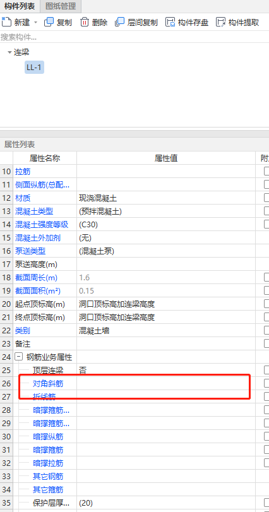This screenshot has height=512, width=269.
Task: Switch to the 图纸管理 tab
Action: click(61, 6)
